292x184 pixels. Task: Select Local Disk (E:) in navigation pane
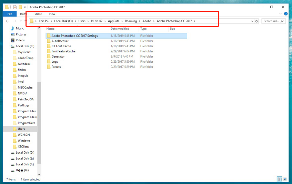[25, 159]
